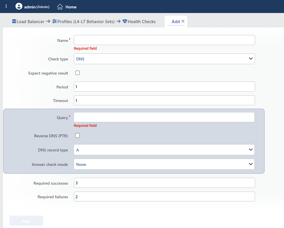Focus the Name input field
The image size is (284, 228).
coord(164,40)
